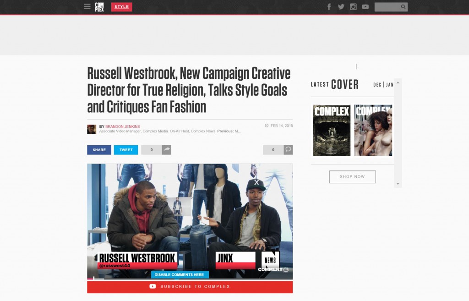The image size is (469, 301).
Task: Click the magnifier search icon
Action: pyautogui.click(x=404, y=7)
